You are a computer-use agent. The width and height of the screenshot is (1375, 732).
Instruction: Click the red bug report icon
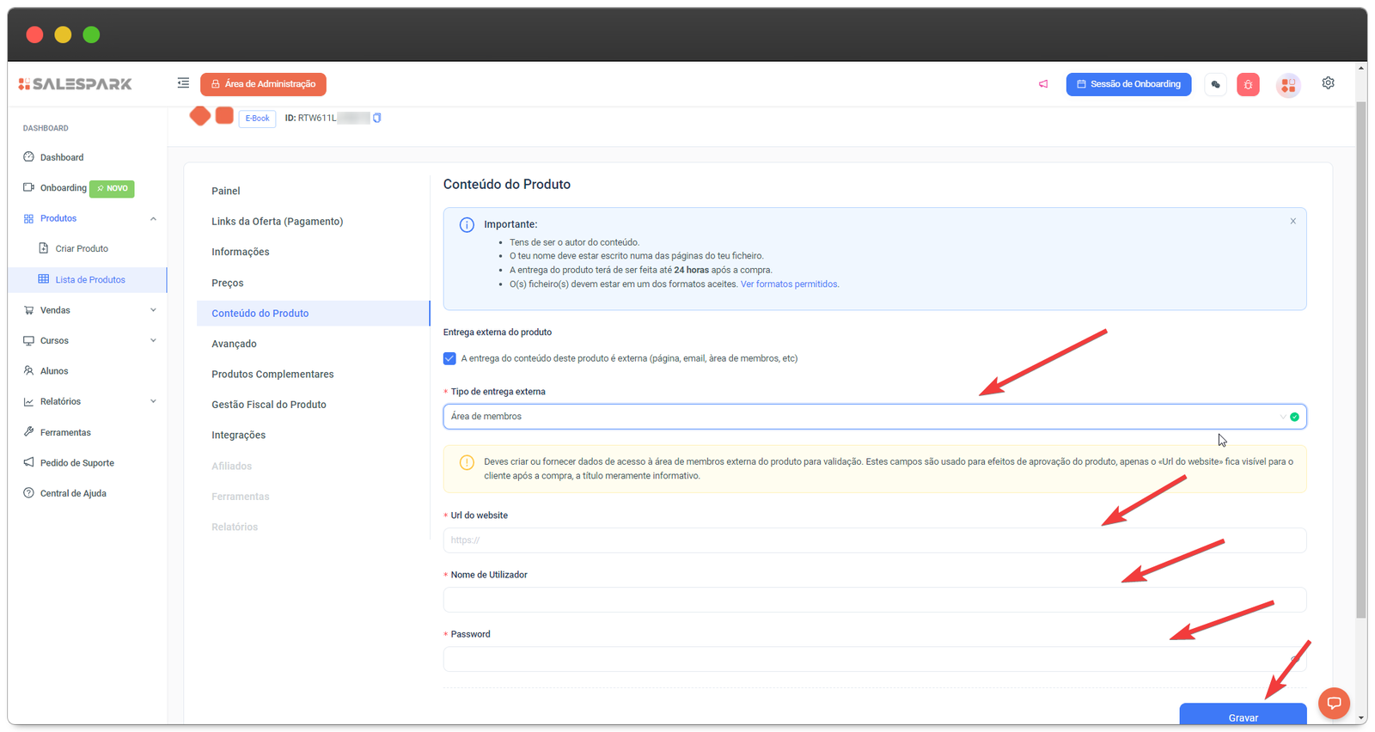click(x=1248, y=84)
